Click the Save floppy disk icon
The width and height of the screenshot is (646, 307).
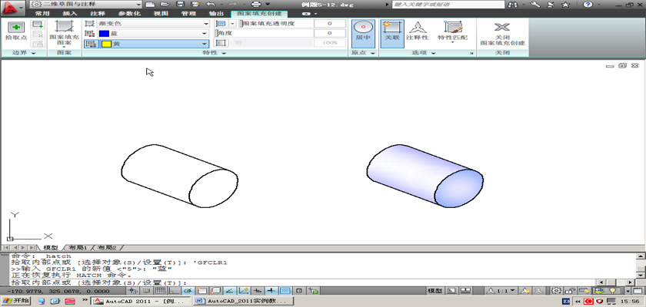[x=180, y=4]
